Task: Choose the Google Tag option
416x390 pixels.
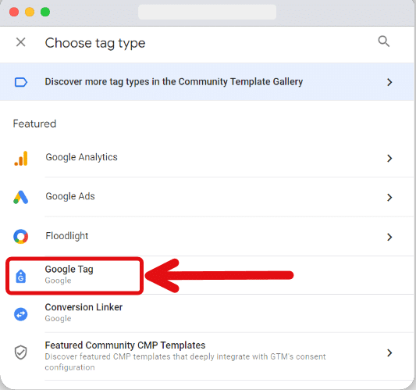Action: coord(207,275)
